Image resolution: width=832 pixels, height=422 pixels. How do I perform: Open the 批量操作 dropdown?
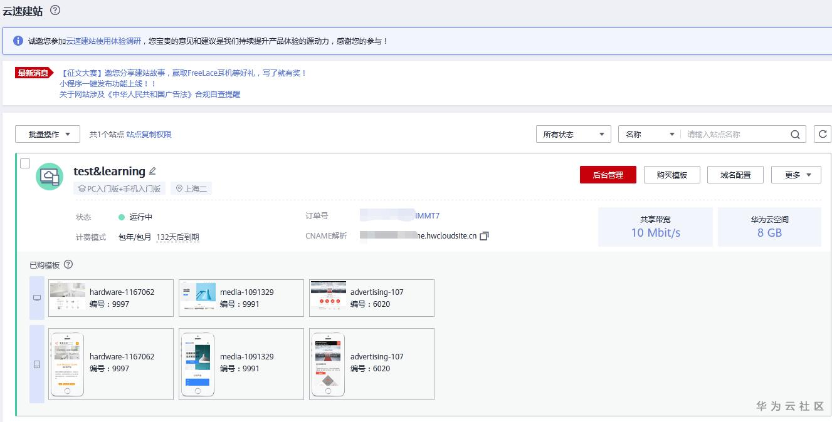point(48,134)
